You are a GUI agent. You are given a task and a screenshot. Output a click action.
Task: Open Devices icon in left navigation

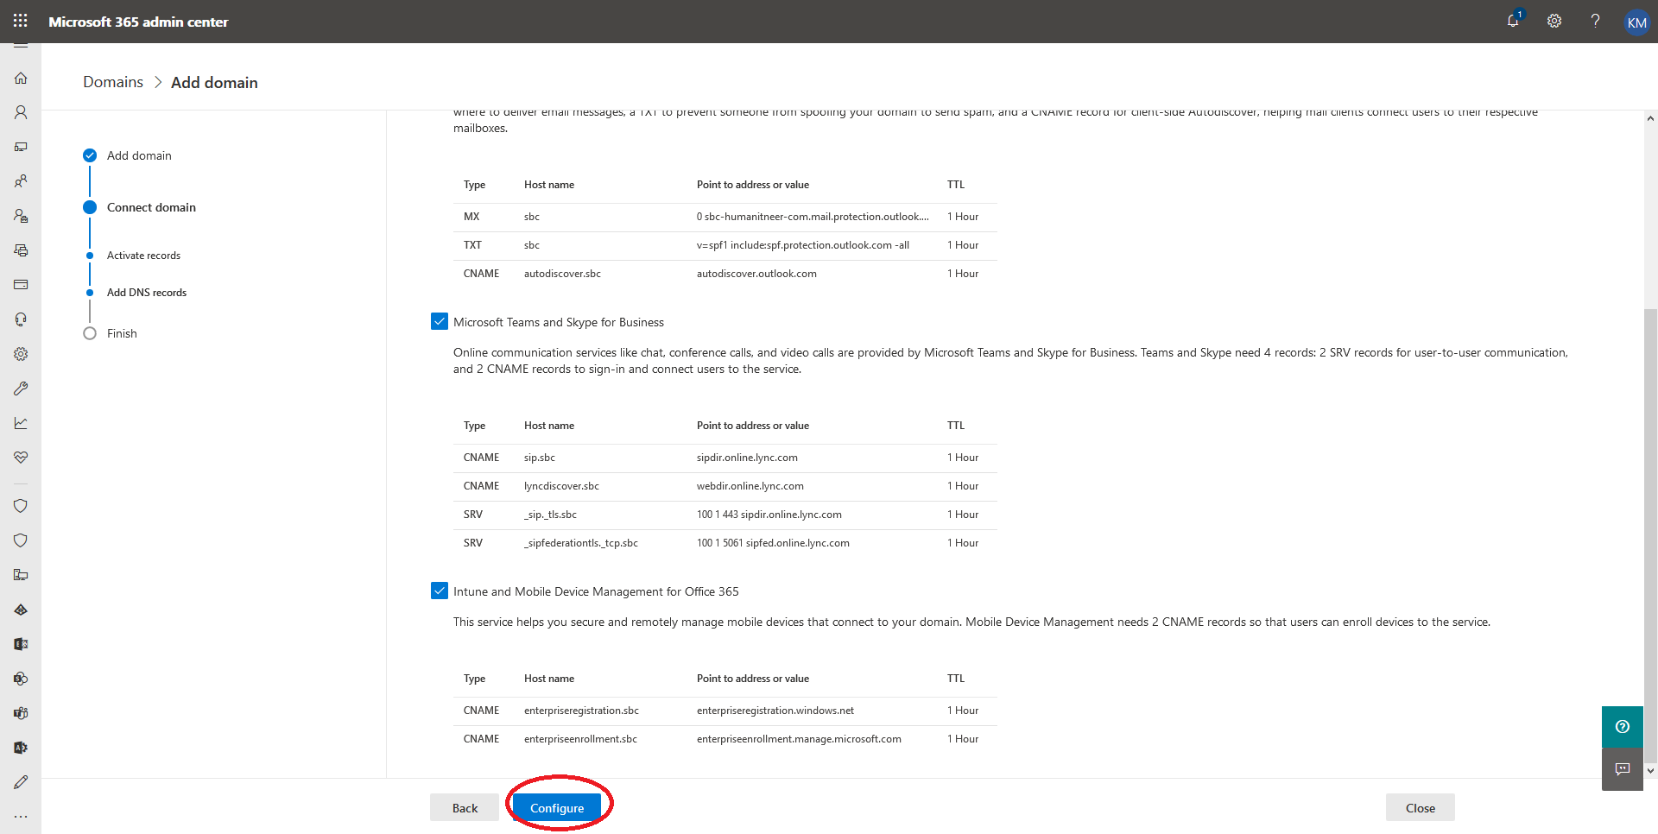[21, 147]
